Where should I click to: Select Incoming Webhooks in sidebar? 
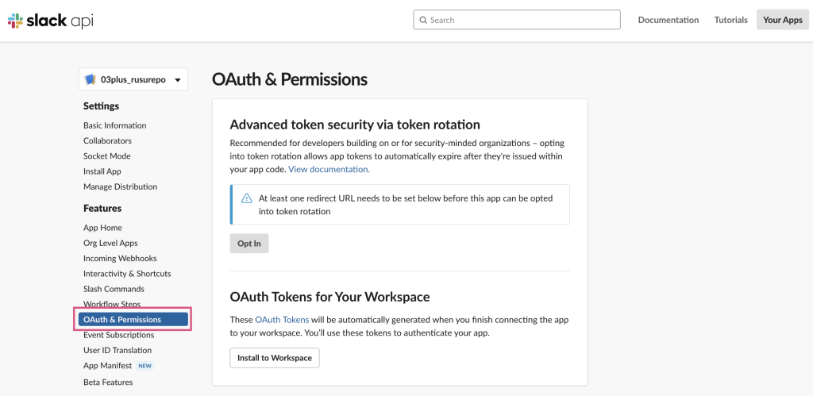pos(120,259)
